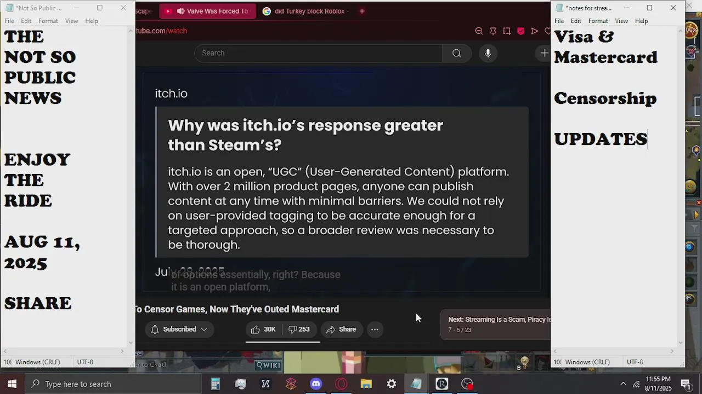Click OBS Studio recording icon in taskbar

click(467, 384)
